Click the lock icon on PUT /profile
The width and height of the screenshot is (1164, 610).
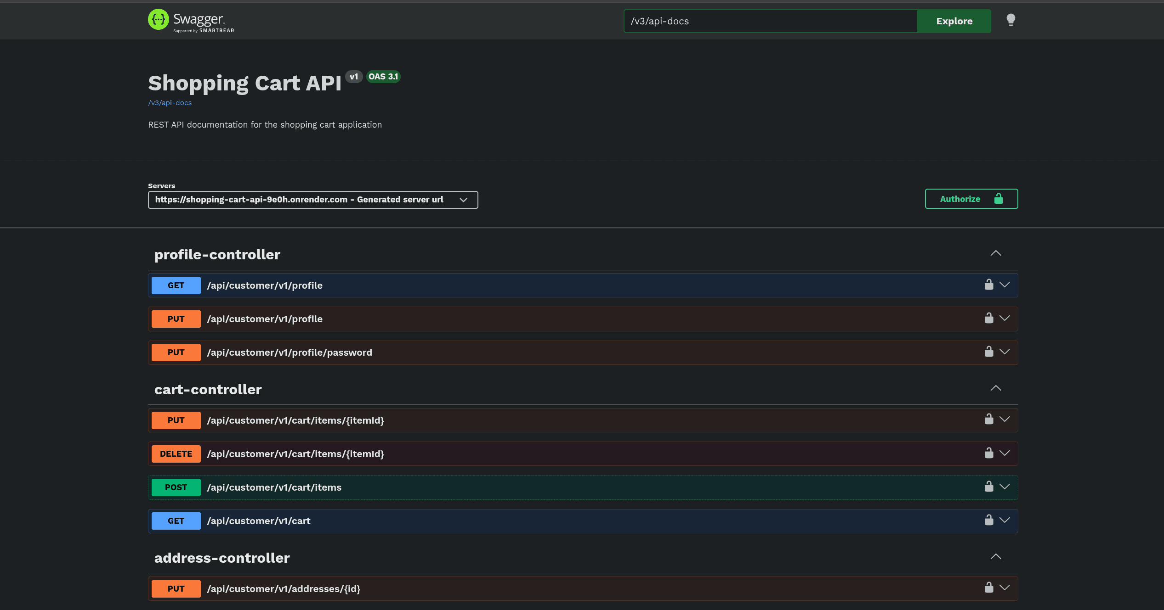click(989, 318)
